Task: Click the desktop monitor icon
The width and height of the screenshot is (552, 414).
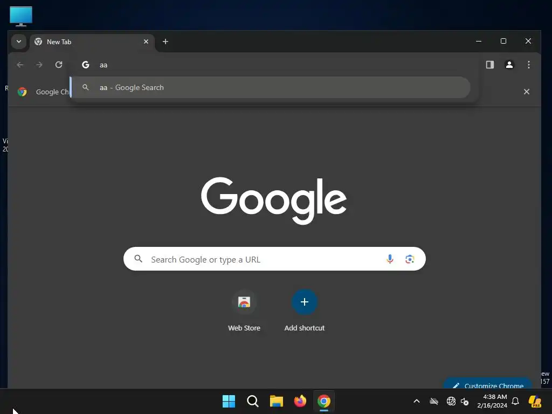Action: tap(21, 16)
